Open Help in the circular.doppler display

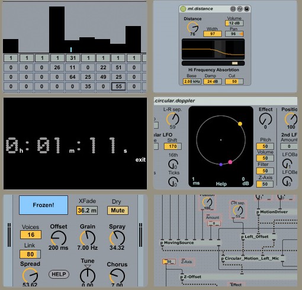point(221,184)
